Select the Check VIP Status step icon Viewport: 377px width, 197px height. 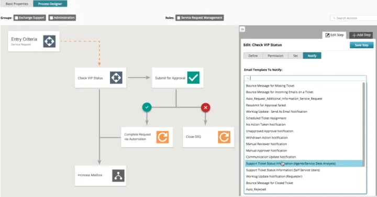116,78
